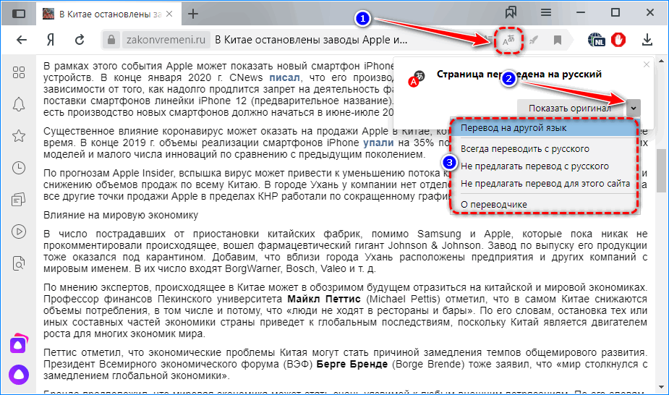669x395 pixels.
Task: Open the red ad blocker extension icon
Action: tap(618, 40)
